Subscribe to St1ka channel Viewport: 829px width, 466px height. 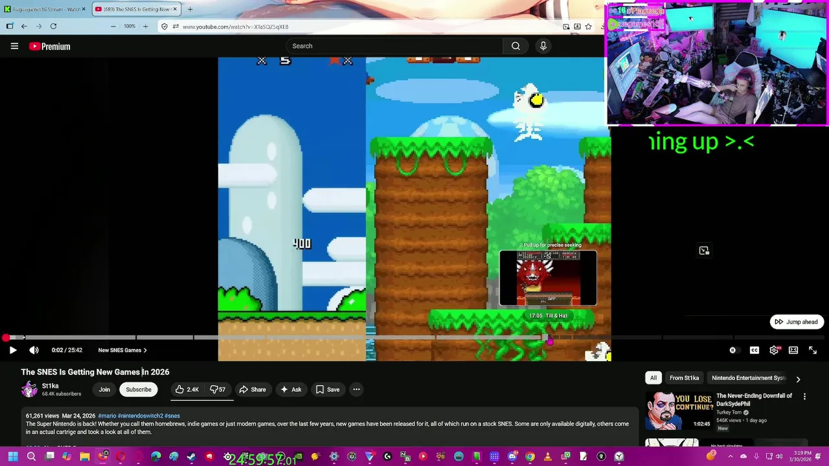click(x=139, y=390)
